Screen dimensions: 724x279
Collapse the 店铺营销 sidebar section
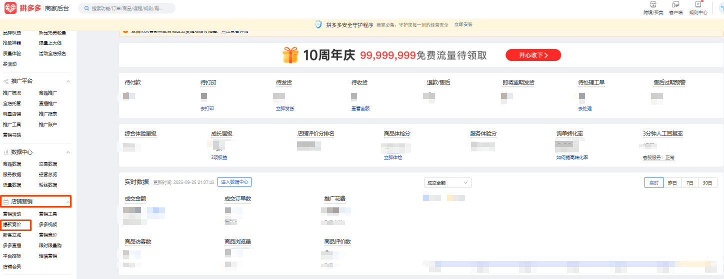[68, 201]
